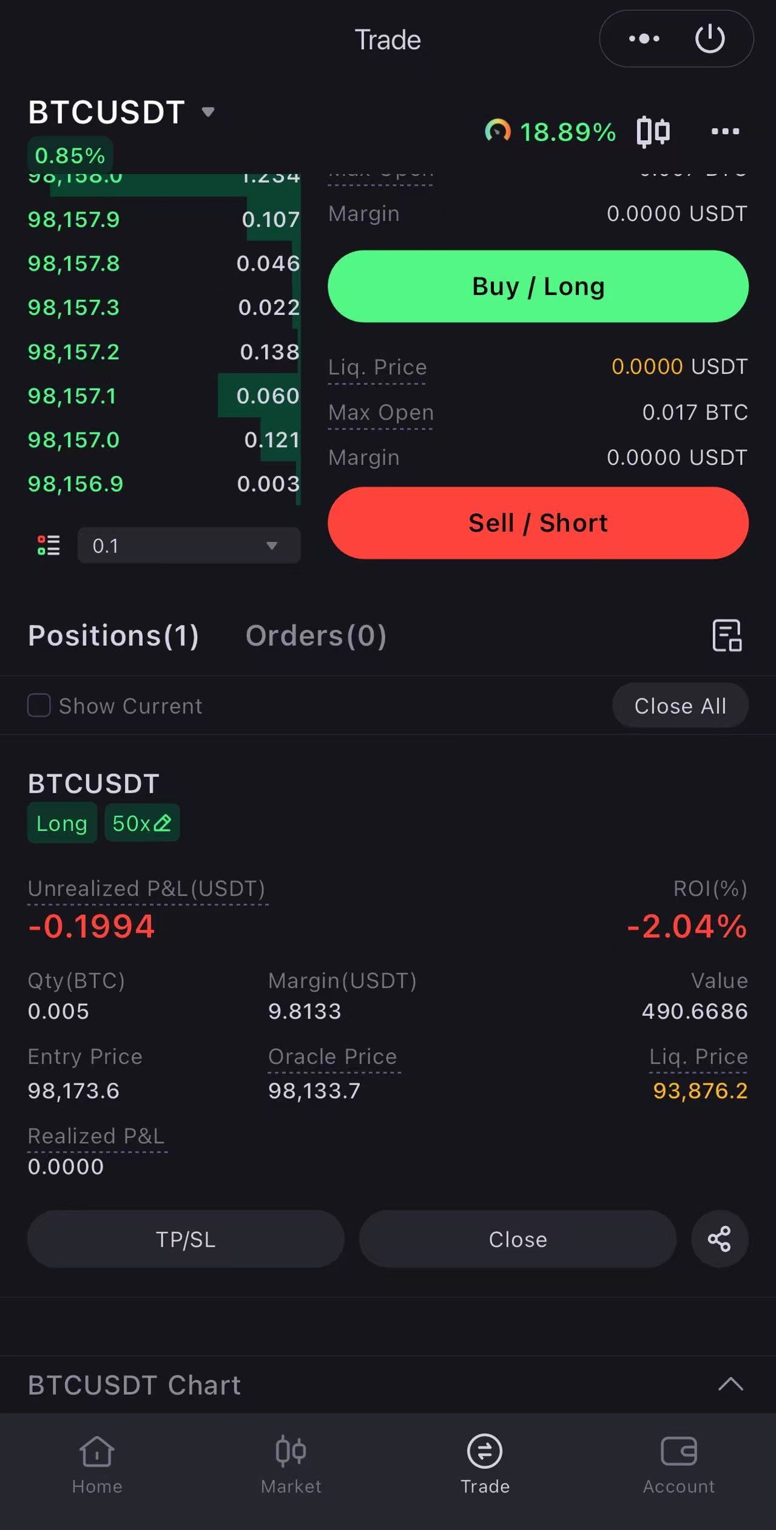Tap the power icon in header
The height and width of the screenshot is (1530, 776).
(709, 39)
